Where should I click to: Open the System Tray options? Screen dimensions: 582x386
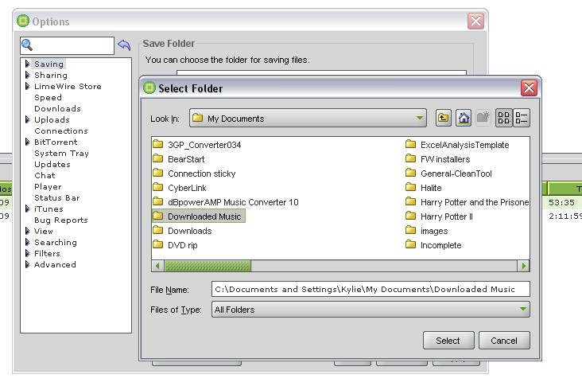pyautogui.click(x=61, y=153)
